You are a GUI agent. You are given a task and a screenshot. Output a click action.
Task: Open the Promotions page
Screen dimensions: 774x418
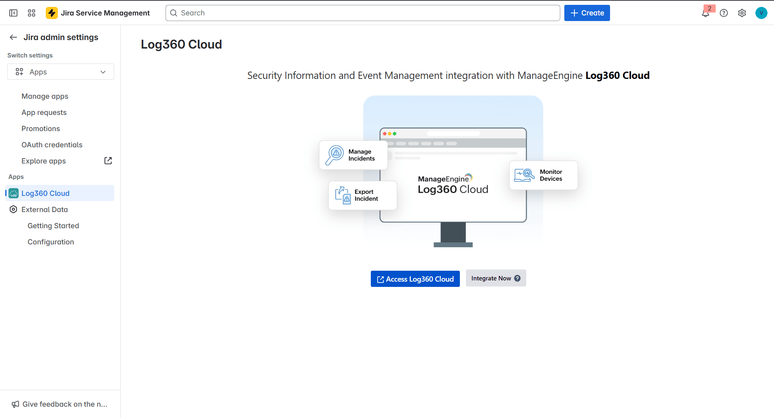[40, 128]
